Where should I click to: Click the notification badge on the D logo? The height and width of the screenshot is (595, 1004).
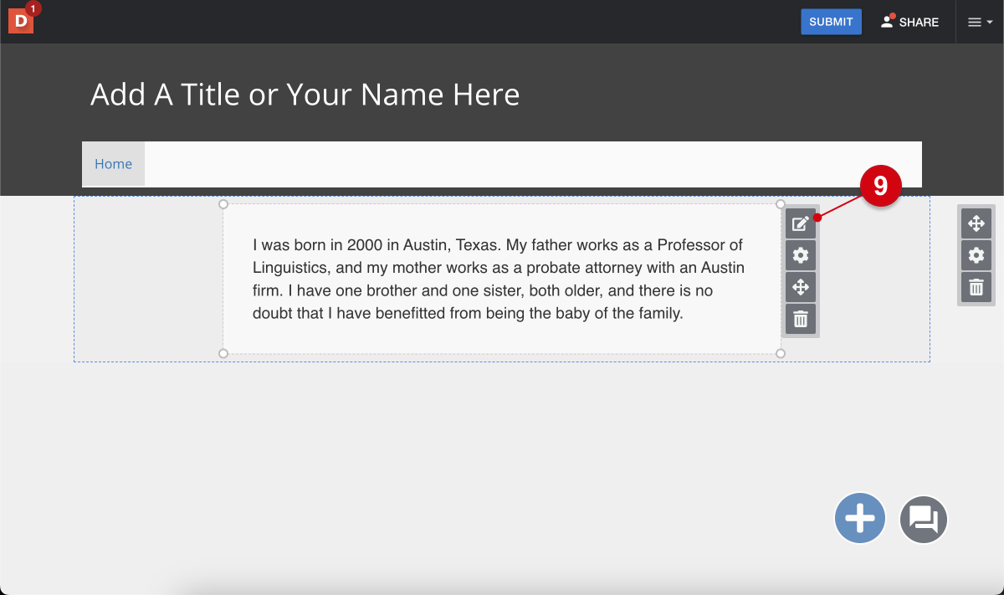coord(33,9)
